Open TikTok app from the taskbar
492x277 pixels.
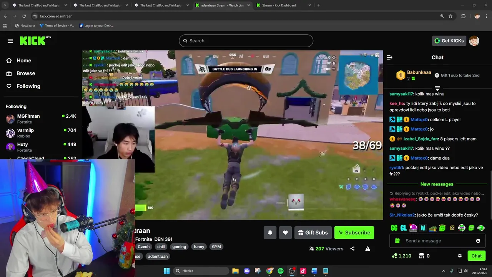pos(303,271)
